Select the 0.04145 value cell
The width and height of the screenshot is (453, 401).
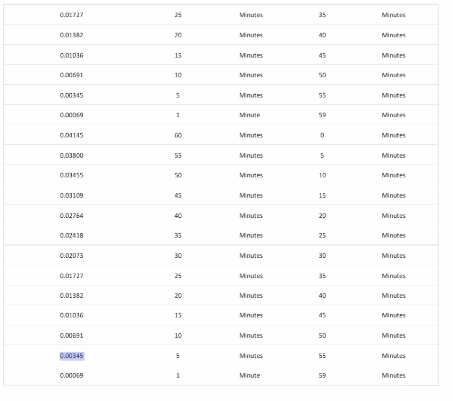tap(72, 135)
